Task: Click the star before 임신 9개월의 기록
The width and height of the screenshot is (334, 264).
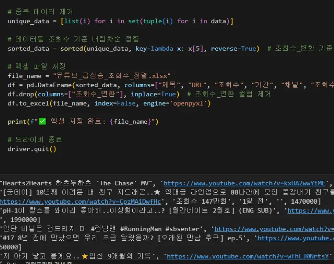Action: point(86,256)
